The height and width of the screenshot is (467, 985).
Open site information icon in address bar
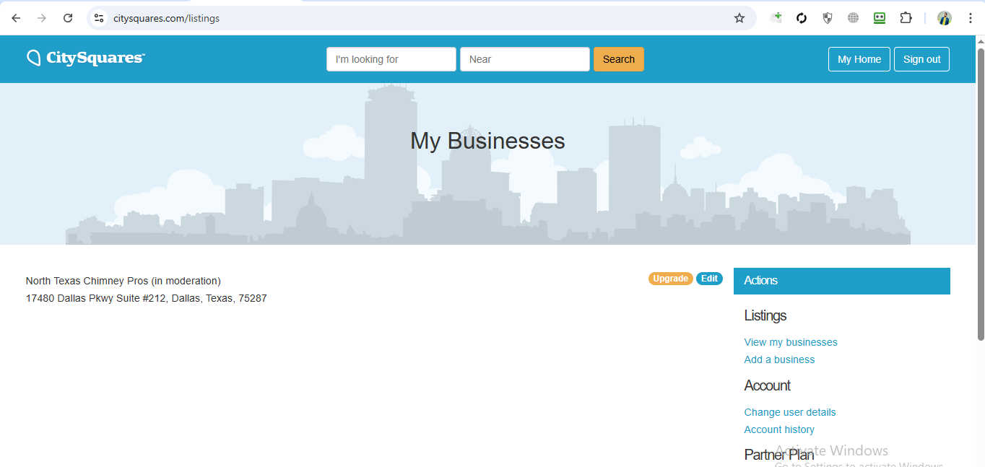99,18
